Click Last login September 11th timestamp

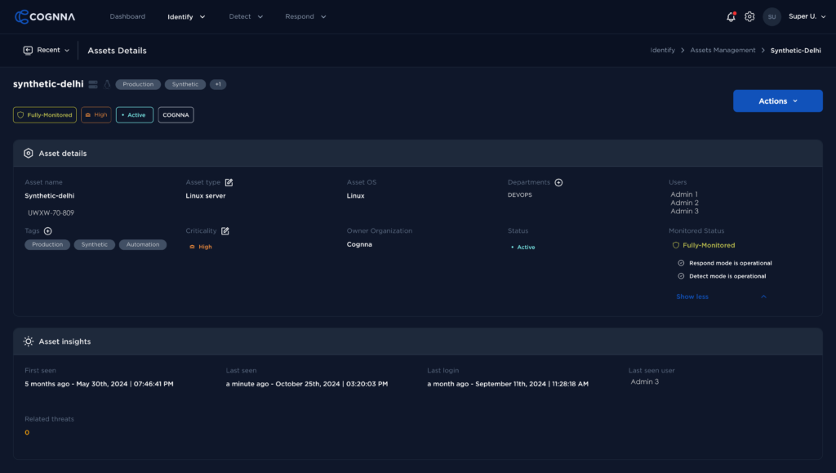tap(508, 384)
